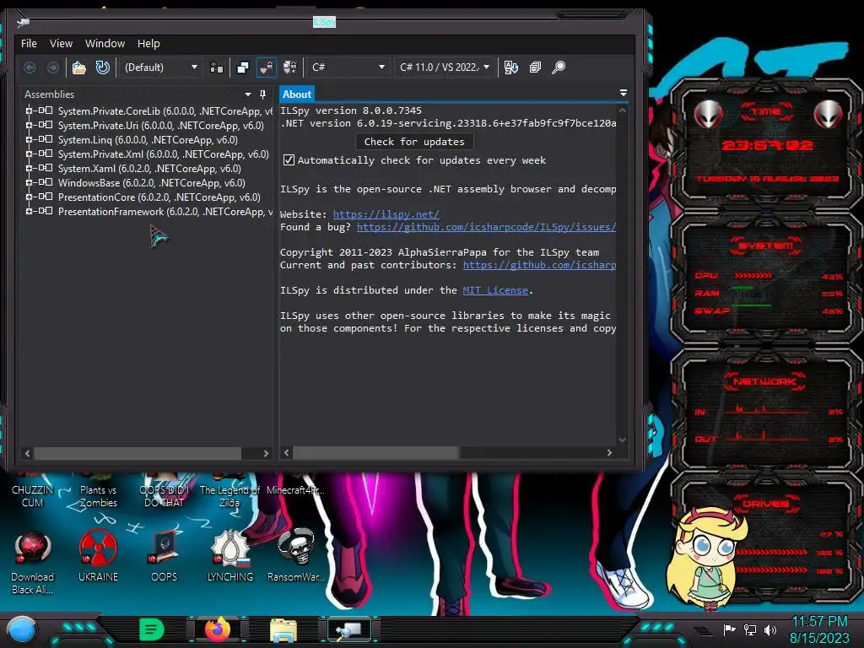
Task: Select the About tab
Action: [x=297, y=94]
